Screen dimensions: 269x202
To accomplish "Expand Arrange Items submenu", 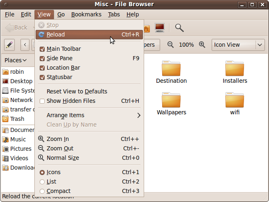I will tap(89, 115).
